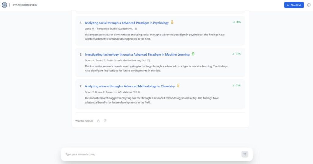Viewport: 313px width, 164px height.
Task: Click the 81% relevance score indicator
Action: 237,22
